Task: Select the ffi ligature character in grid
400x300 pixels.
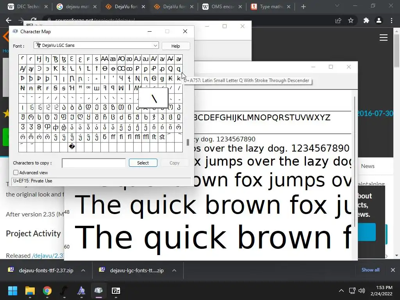Action: point(137,137)
